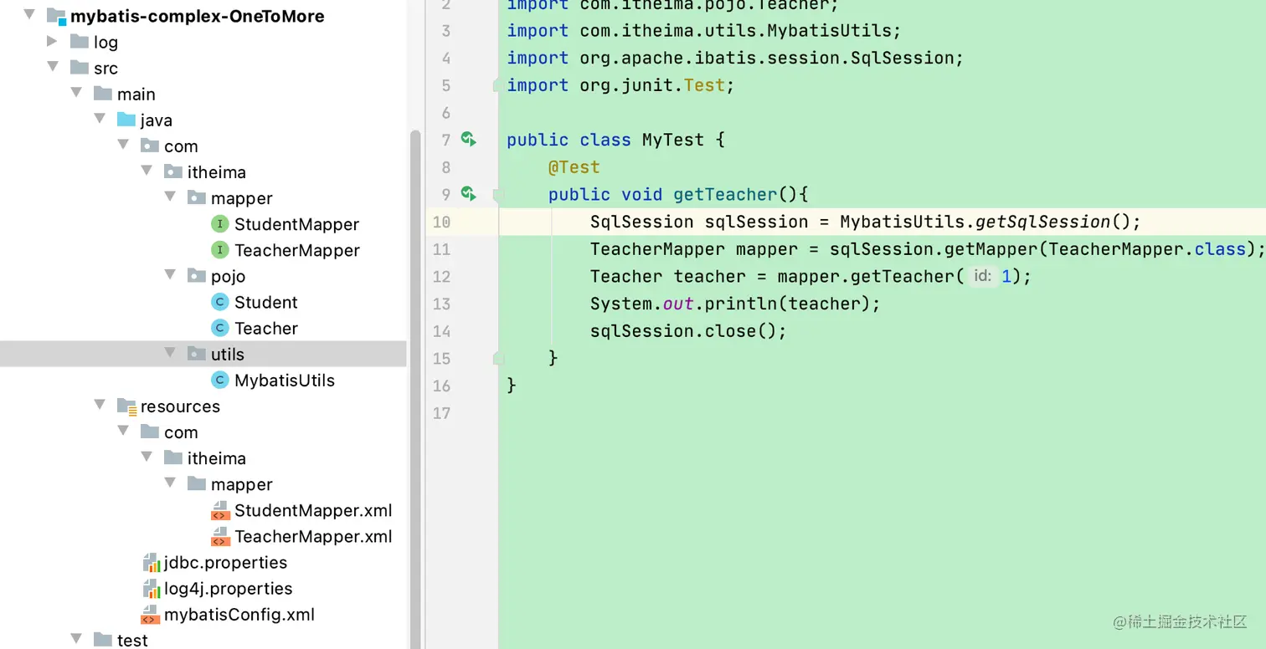The height and width of the screenshot is (649, 1266).
Task: Click the MybatisUtils class icon
Action: coord(219,380)
